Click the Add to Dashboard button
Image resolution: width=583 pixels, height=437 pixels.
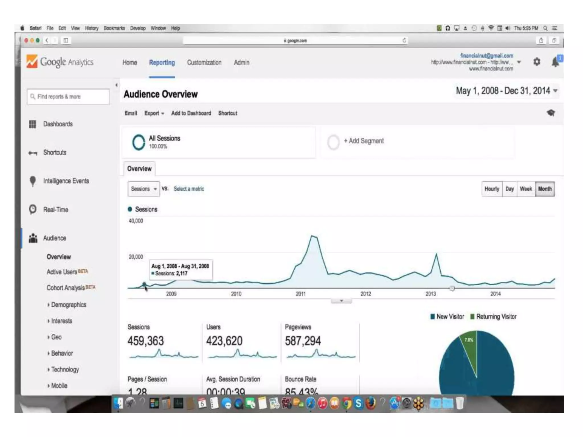(191, 113)
